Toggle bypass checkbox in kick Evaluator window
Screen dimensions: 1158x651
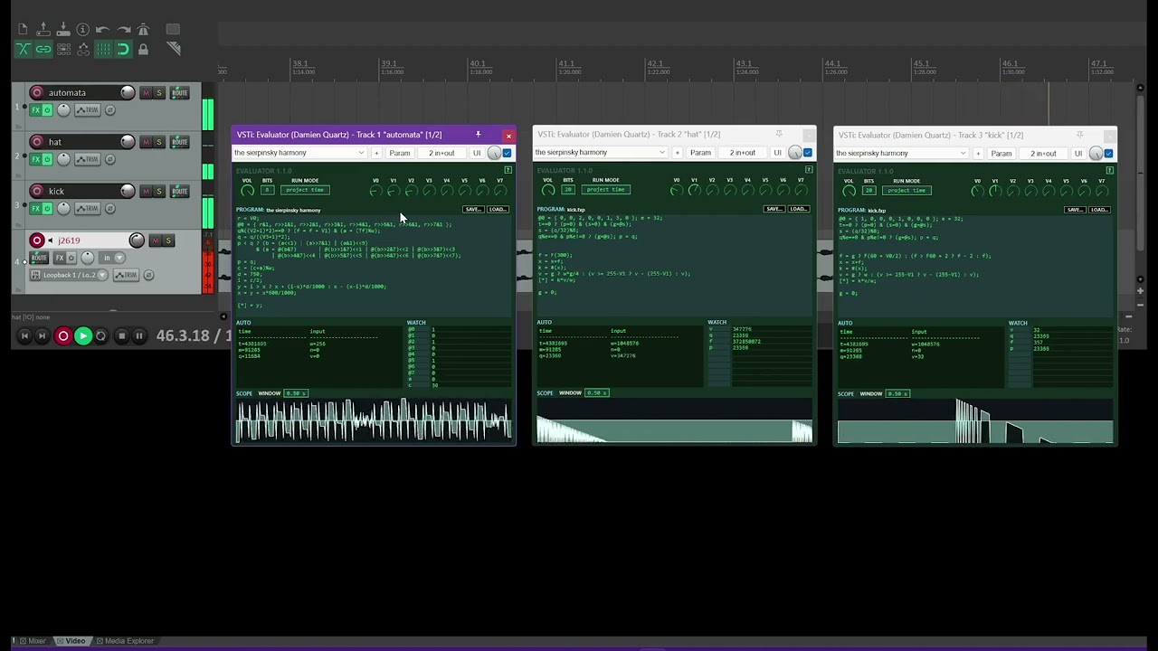[x=1108, y=153]
